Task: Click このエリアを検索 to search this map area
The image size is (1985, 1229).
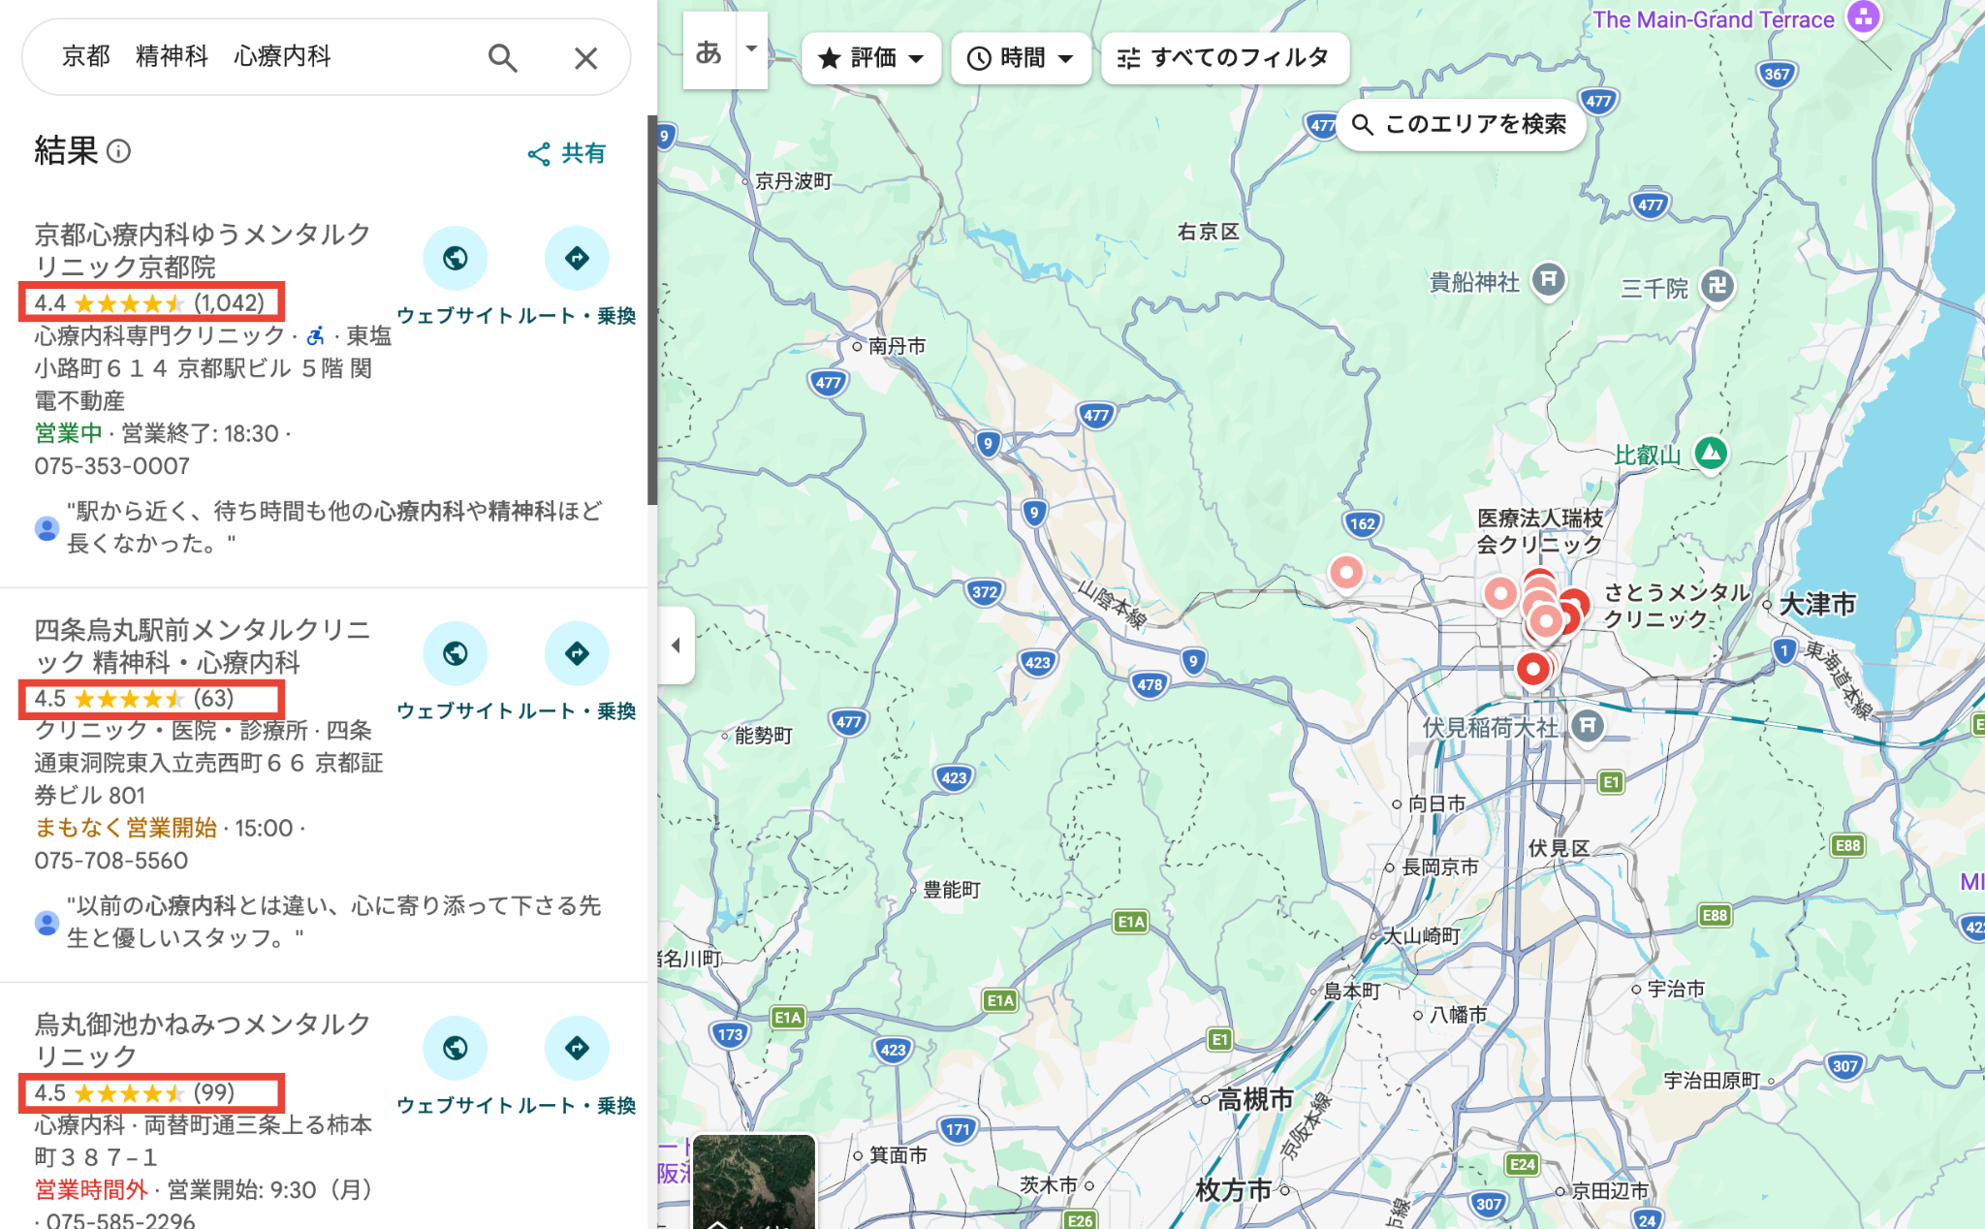Action: (x=1460, y=124)
